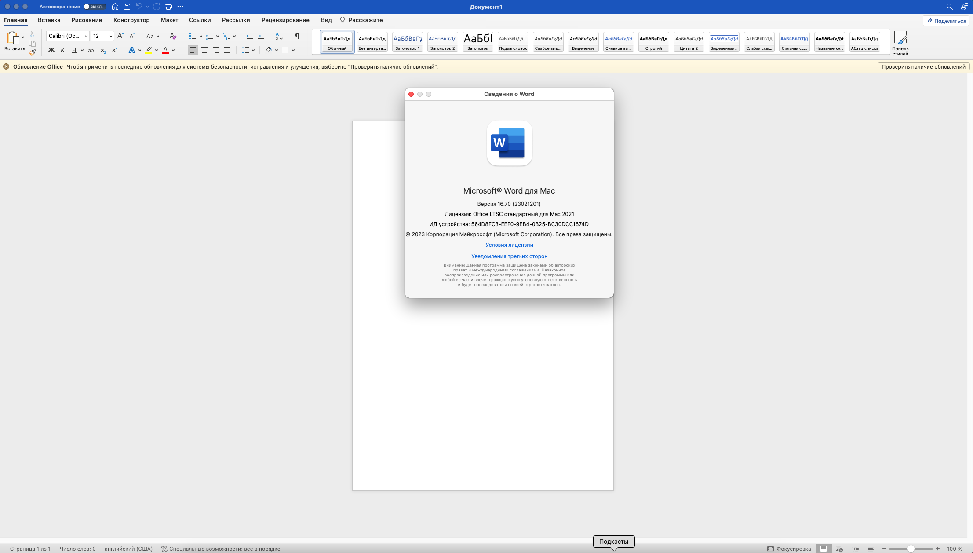This screenshot has height=553, width=973.
Task: Toggle bold formatting button
Action: 51,50
